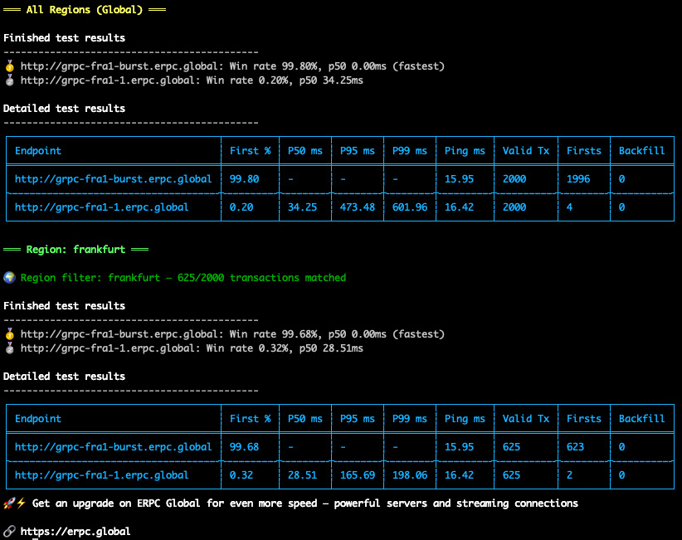Click P99 ms header in Global table

(409, 151)
